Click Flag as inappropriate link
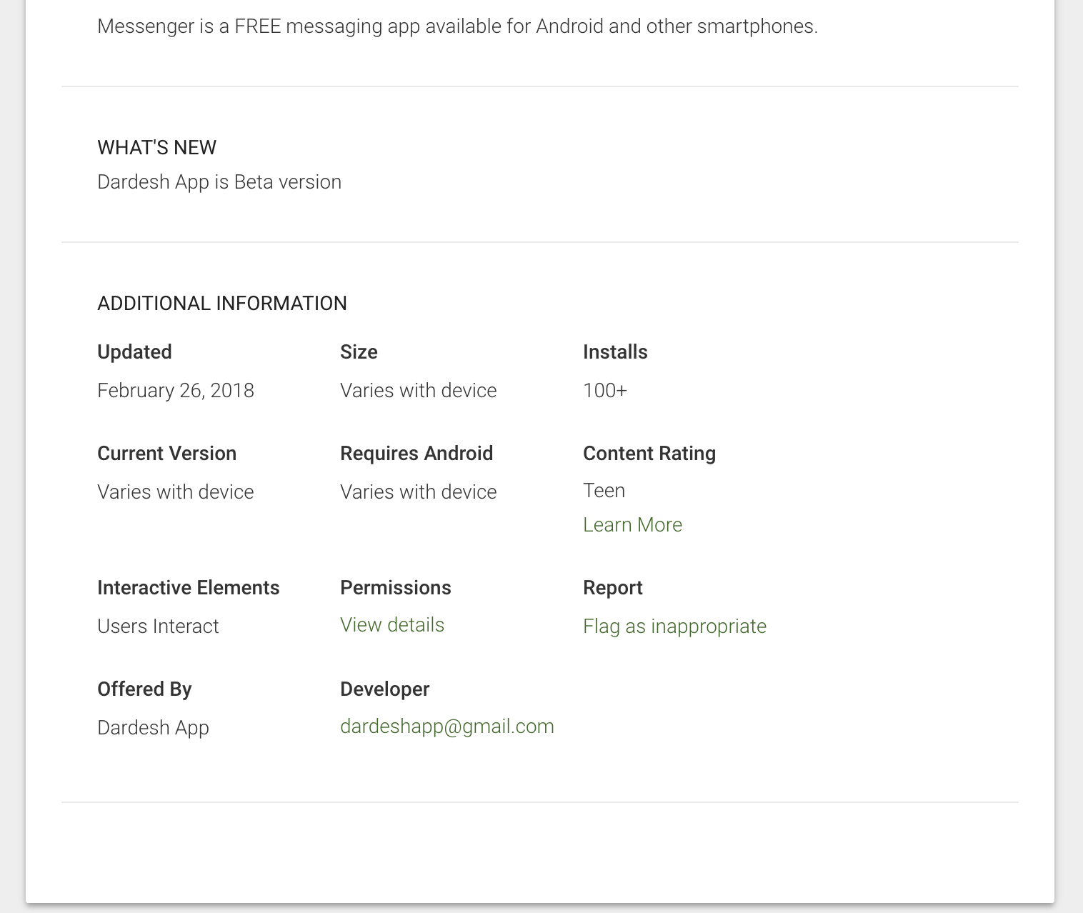The height and width of the screenshot is (913, 1083). tap(674, 627)
